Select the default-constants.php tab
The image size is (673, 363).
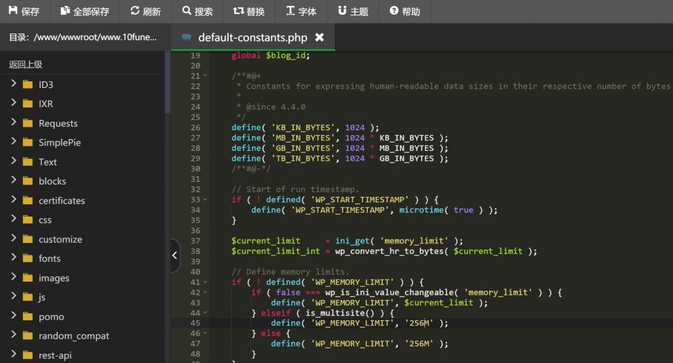point(252,37)
